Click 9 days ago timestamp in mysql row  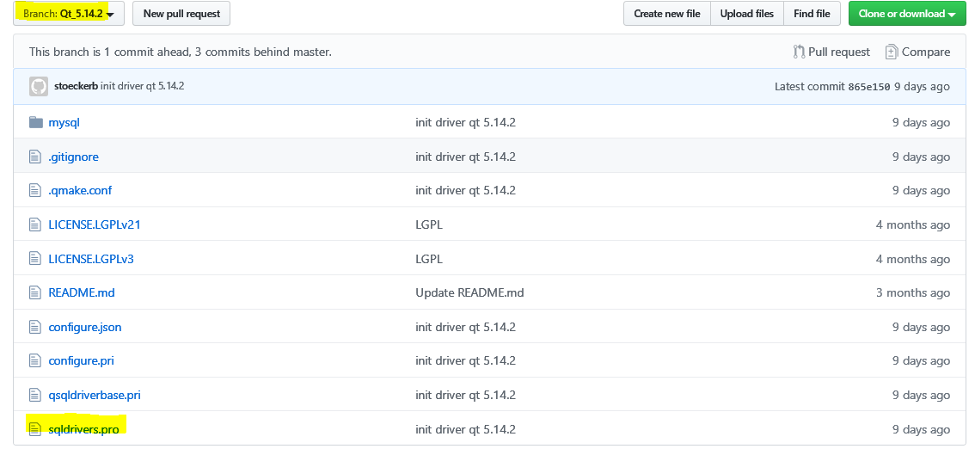(922, 123)
